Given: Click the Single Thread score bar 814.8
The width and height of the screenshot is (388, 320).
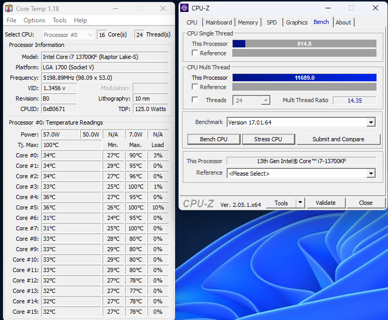Looking at the screenshot, I should click(x=304, y=44).
